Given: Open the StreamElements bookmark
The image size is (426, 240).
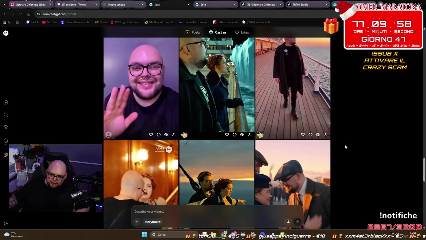Looking at the screenshot, I should [x=76, y=22].
